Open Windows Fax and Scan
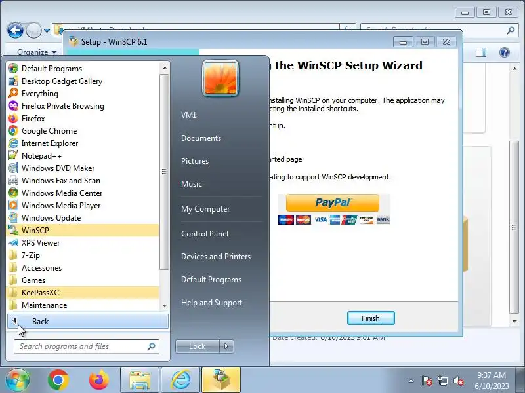 tap(83, 181)
